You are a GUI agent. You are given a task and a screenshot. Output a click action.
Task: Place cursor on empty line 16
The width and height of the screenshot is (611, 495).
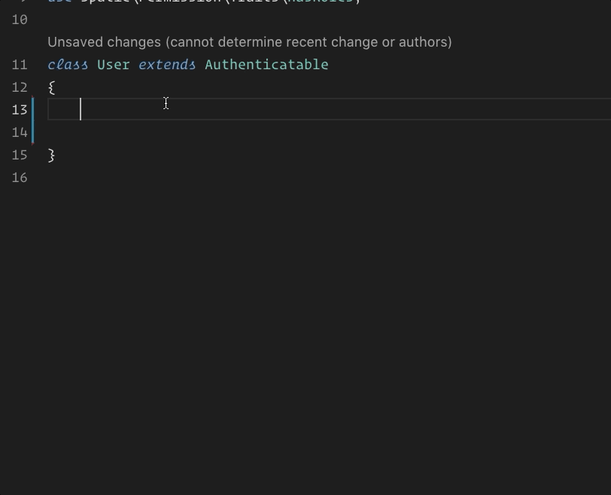226,178
